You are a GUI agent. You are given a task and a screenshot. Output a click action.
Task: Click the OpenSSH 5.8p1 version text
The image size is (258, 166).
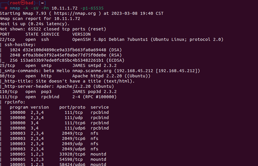[89, 39]
